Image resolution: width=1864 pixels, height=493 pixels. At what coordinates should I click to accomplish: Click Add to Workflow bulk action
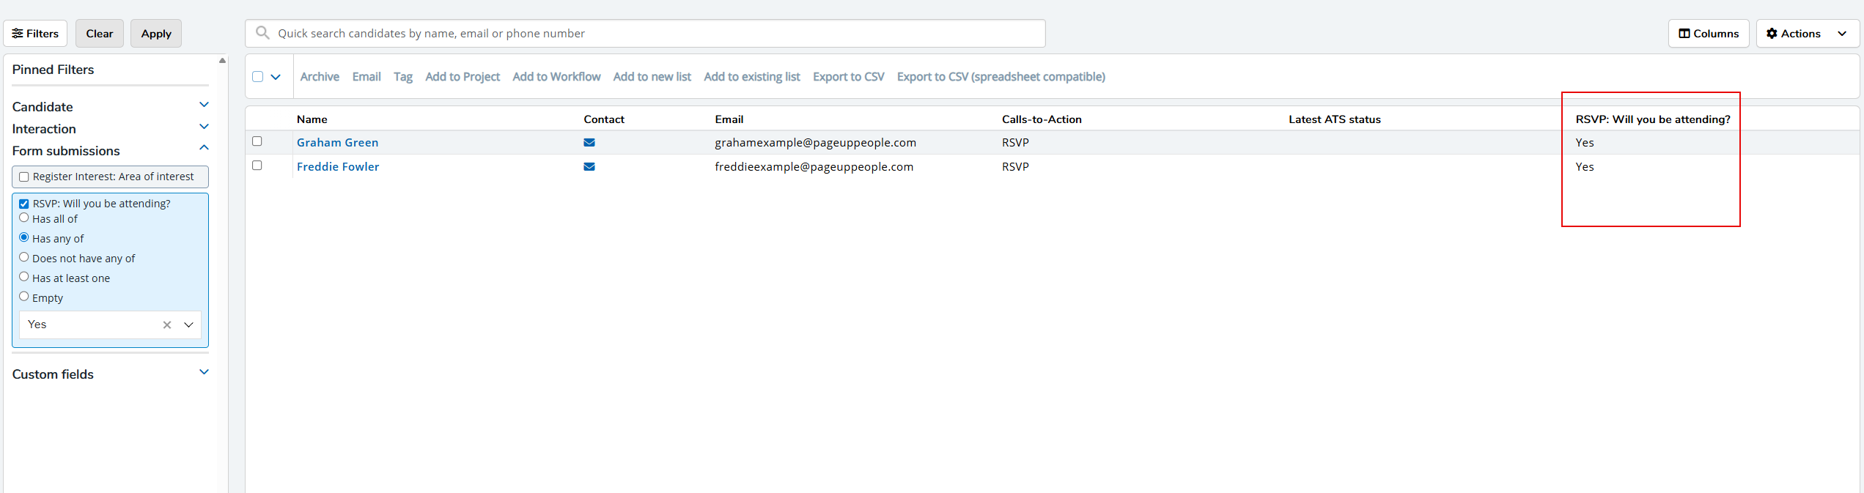point(556,77)
